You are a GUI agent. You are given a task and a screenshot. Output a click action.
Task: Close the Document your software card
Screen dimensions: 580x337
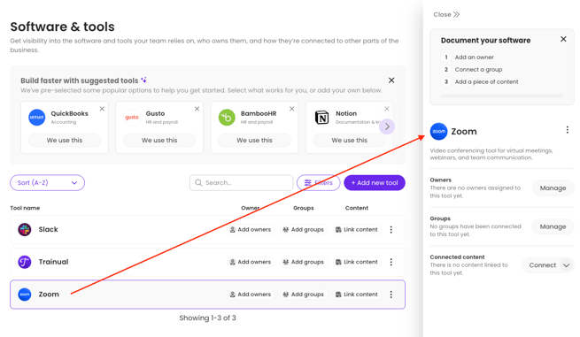point(563,39)
